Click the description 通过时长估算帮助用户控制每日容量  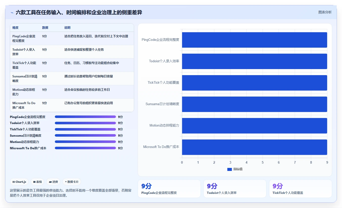[x=89, y=76]
